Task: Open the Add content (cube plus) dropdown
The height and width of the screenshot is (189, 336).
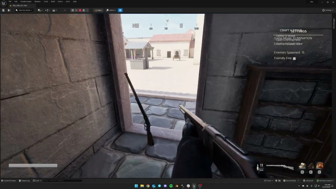Action: click(x=40, y=10)
